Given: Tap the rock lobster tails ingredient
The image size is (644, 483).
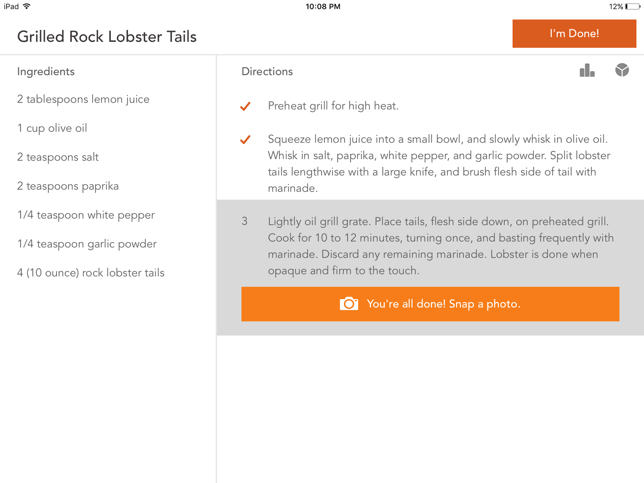Looking at the screenshot, I should click(91, 273).
